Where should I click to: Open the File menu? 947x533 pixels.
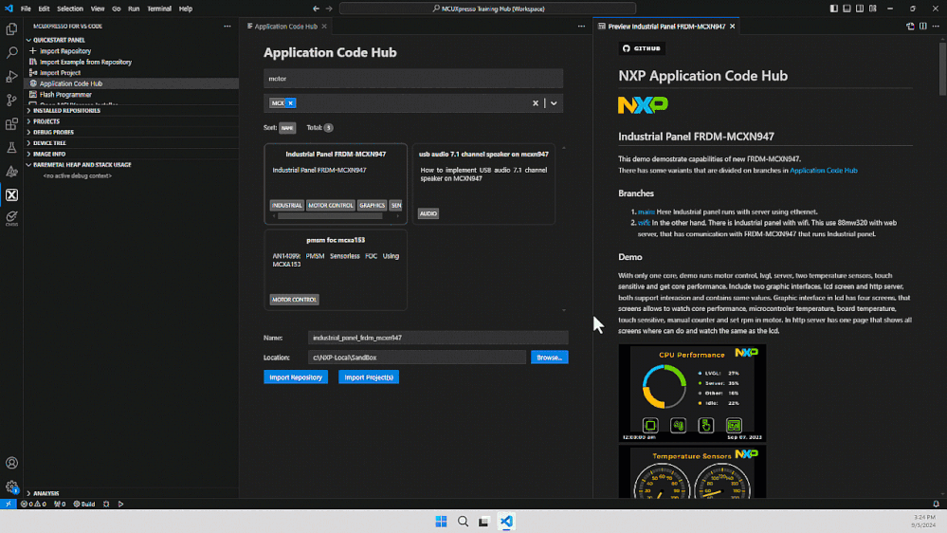point(26,9)
